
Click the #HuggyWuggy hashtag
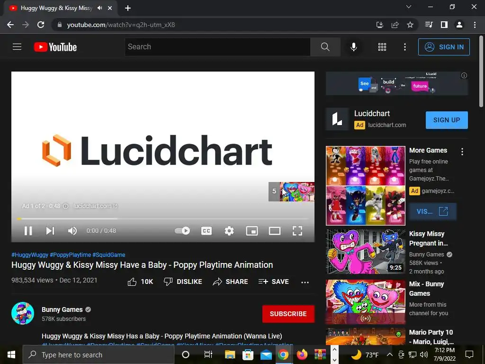[x=30, y=255]
